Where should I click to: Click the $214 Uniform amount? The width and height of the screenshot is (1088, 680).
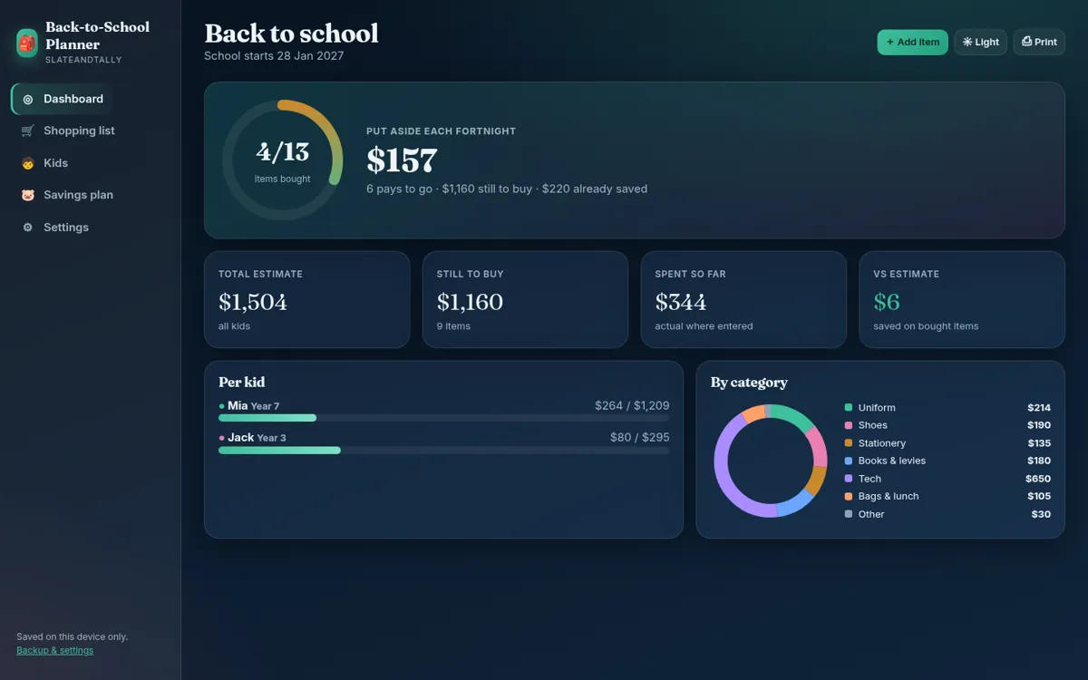[1039, 408]
